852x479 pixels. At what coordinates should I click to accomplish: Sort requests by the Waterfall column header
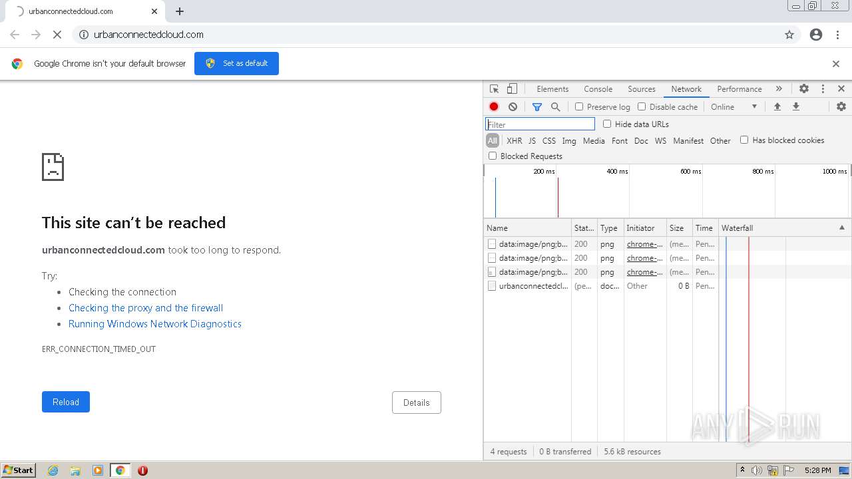(x=784, y=228)
